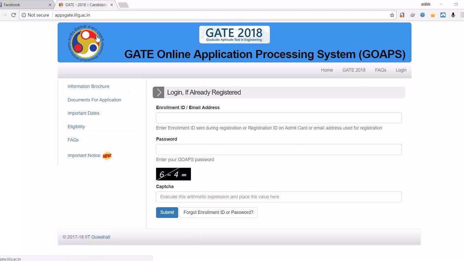This screenshot has width=464, height=261.
Task: Click the Not secure site info icon
Action: point(24,15)
